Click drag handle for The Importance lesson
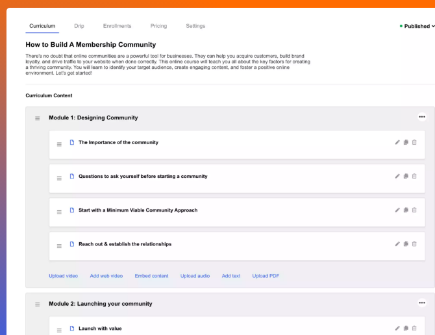Viewport: 435px width, 335px height. [x=59, y=143]
